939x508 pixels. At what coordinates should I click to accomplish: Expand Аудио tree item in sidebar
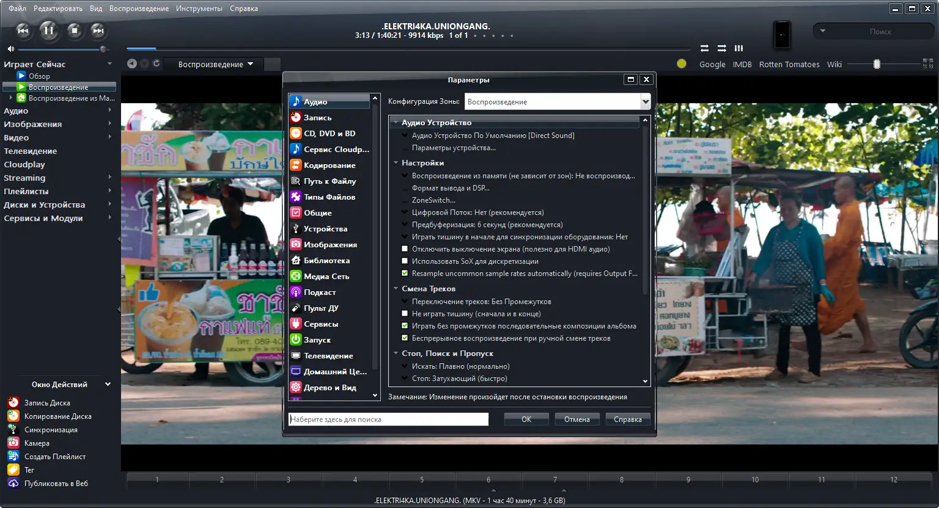coord(110,111)
